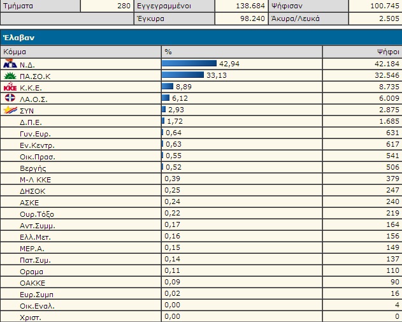Click the valid votes value 98.240
The image size is (402, 322).
click(x=252, y=18)
